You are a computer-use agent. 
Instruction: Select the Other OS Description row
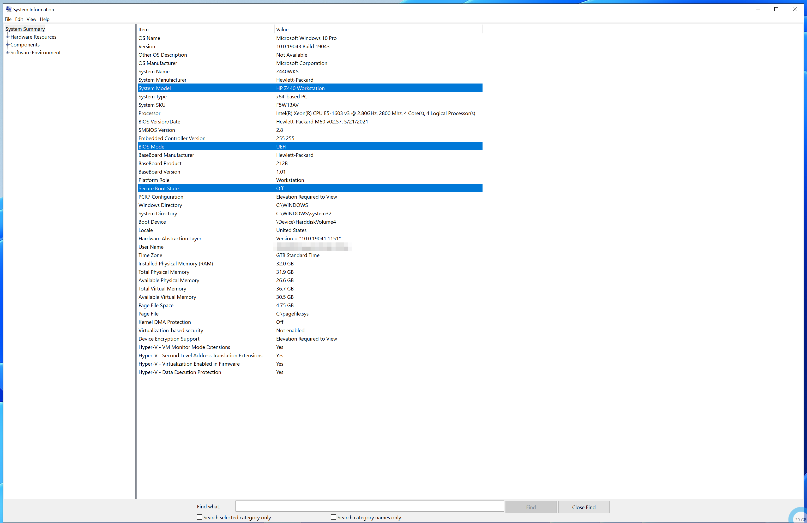[310, 55]
